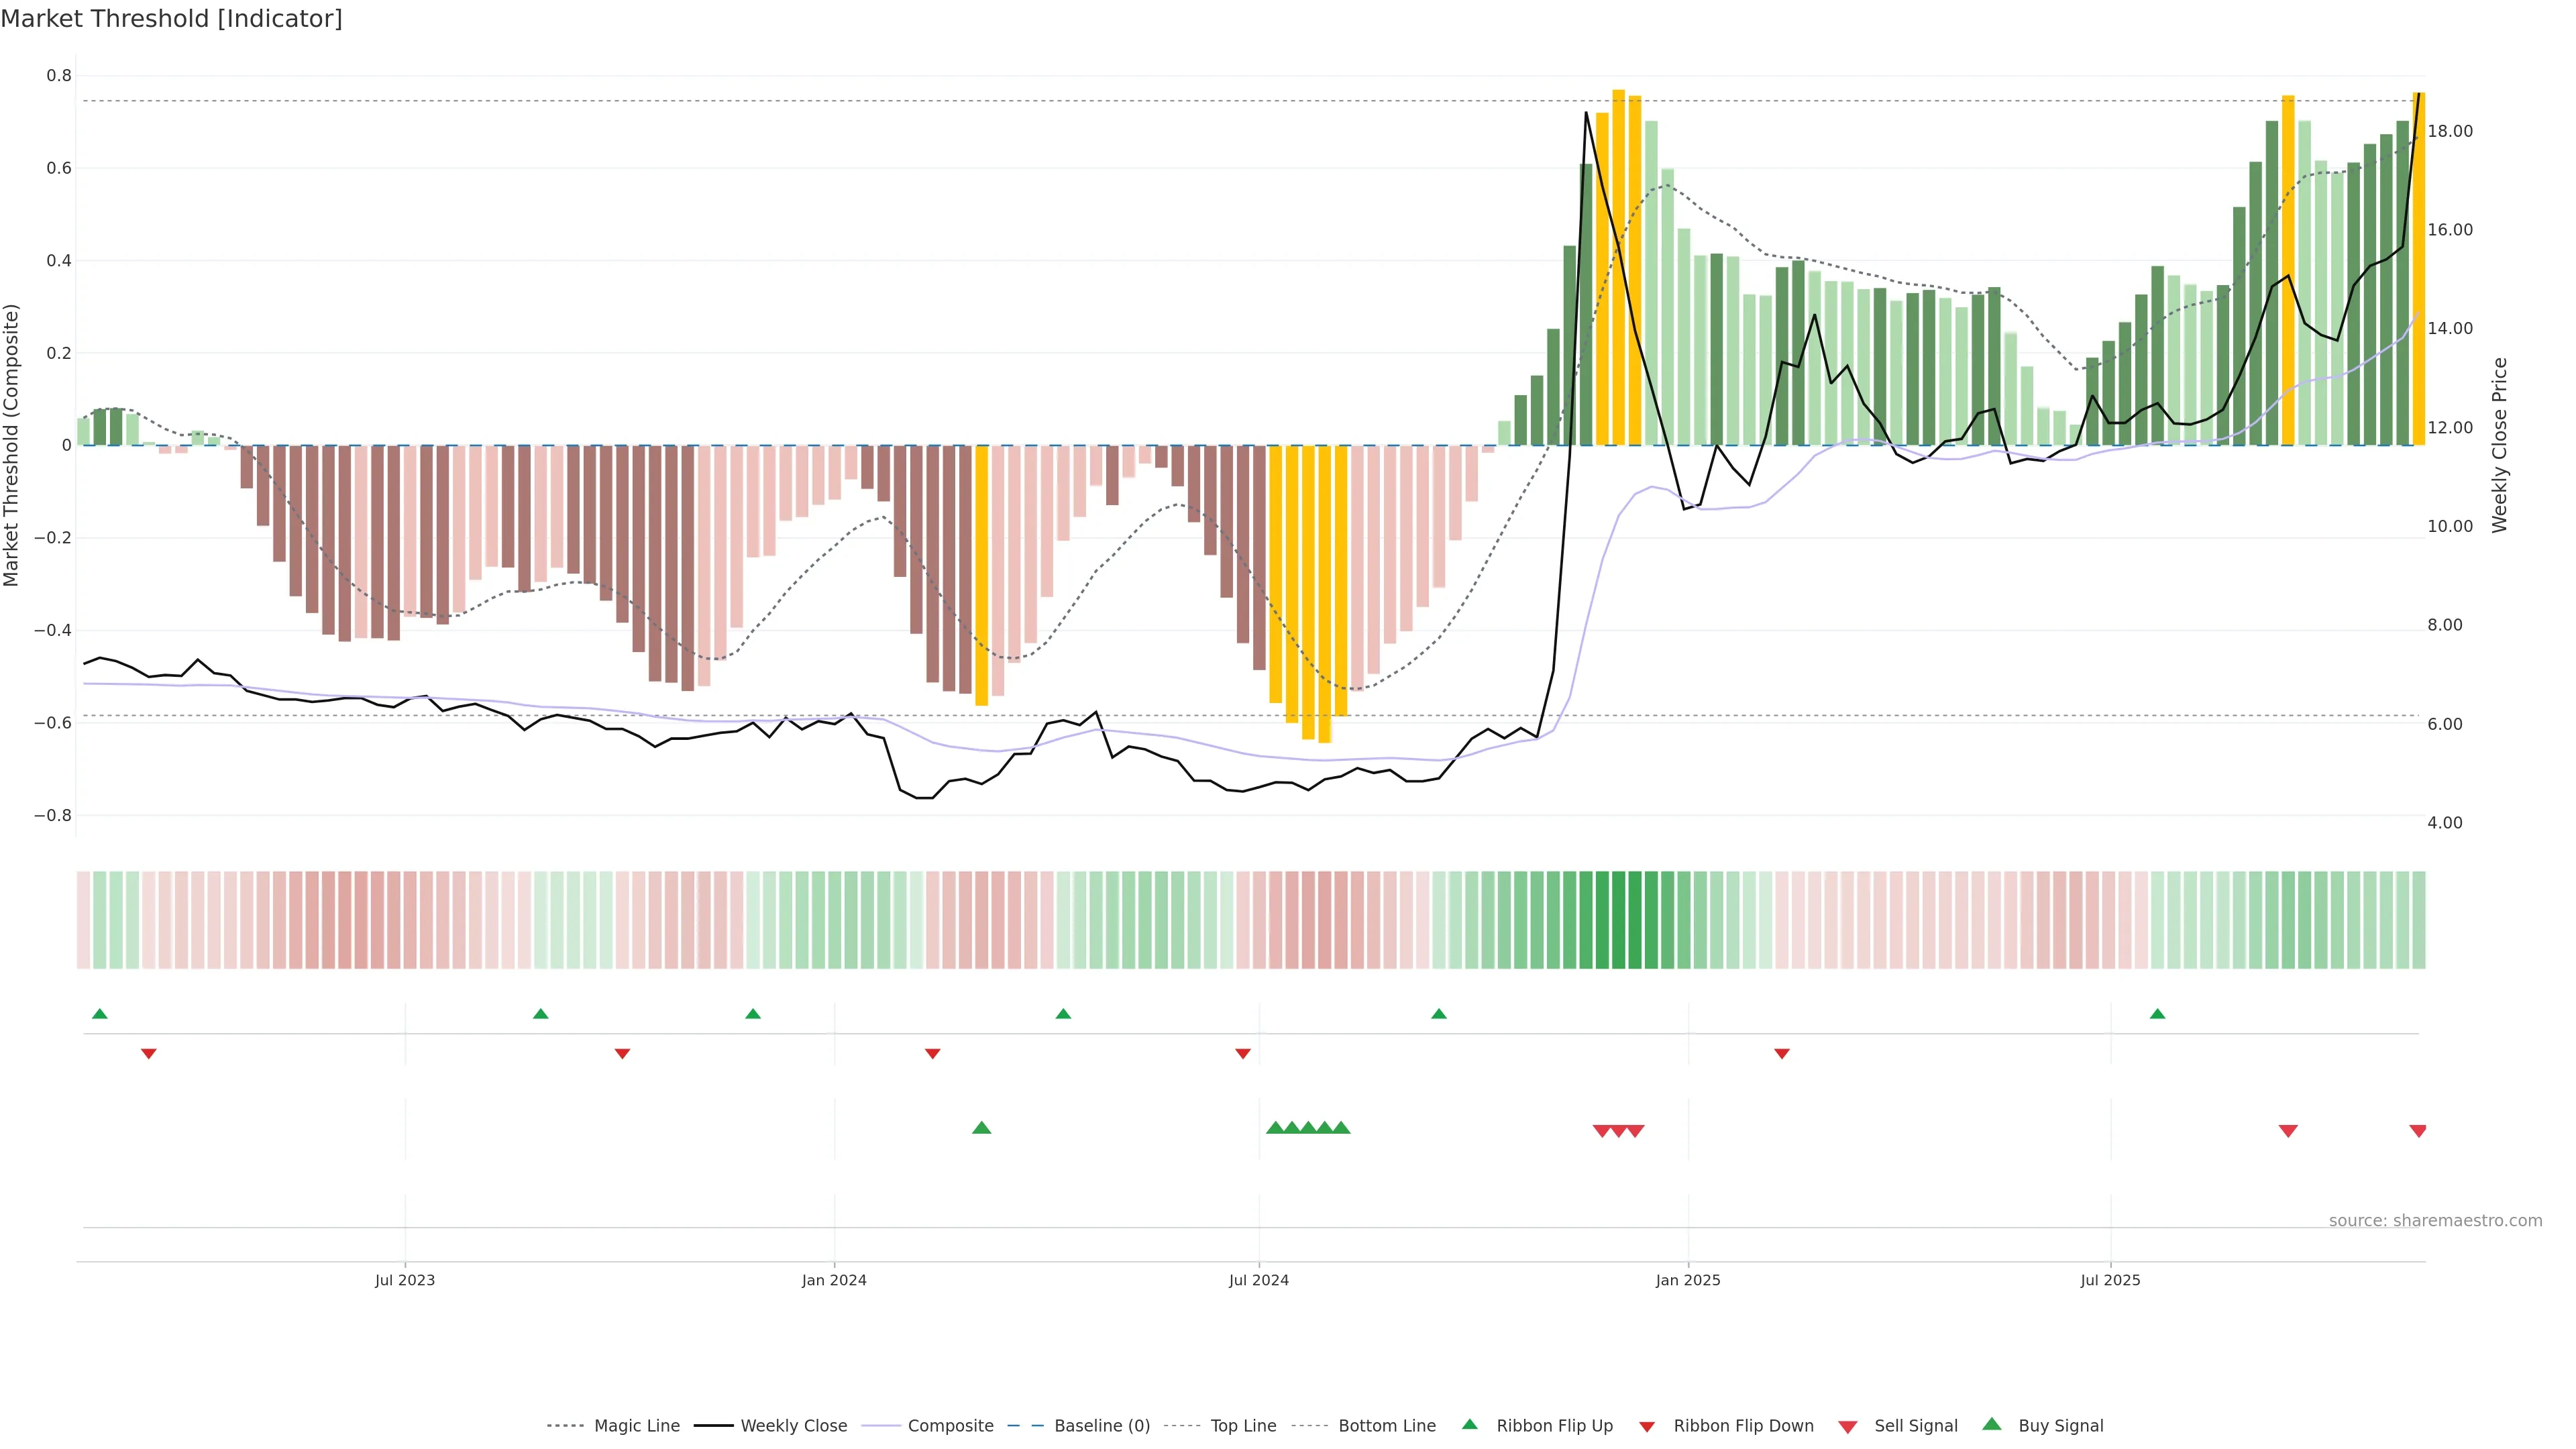Image resolution: width=2576 pixels, height=1449 pixels.
Task: Hide the Composite line via legend
Action: coord(950,1426)
